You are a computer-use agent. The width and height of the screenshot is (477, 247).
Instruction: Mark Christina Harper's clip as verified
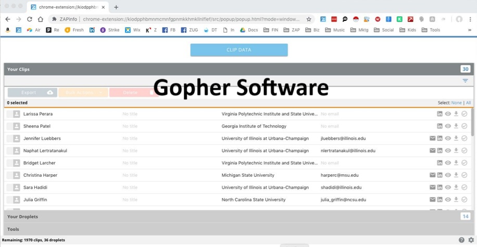pyautogui.click(x=465, y=175)
